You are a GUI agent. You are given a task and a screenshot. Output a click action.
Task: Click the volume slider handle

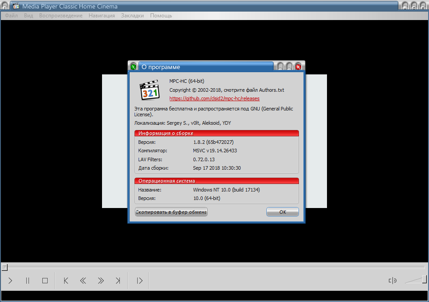point(425,279)
